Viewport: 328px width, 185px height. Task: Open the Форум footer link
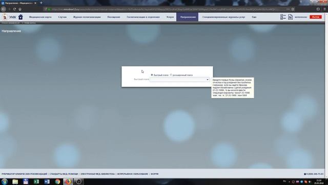click(x=155, y=174)
